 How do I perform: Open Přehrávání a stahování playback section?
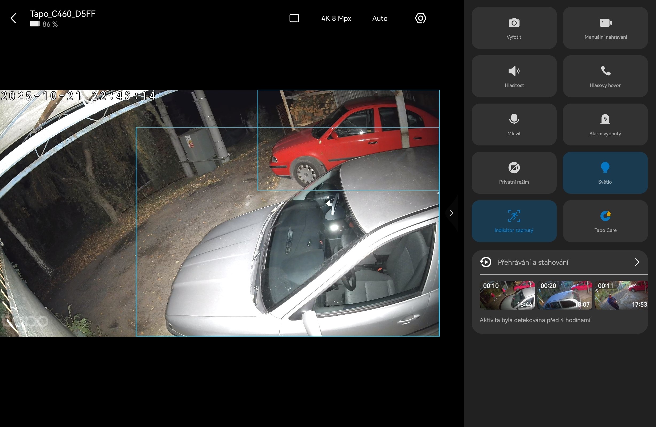click(x=533, y=262)
